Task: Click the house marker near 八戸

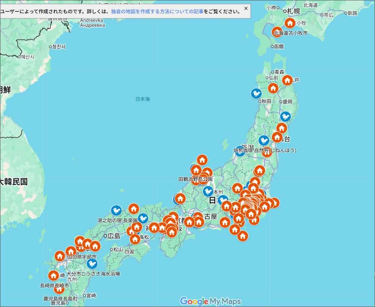Action: tap(288, 80)
